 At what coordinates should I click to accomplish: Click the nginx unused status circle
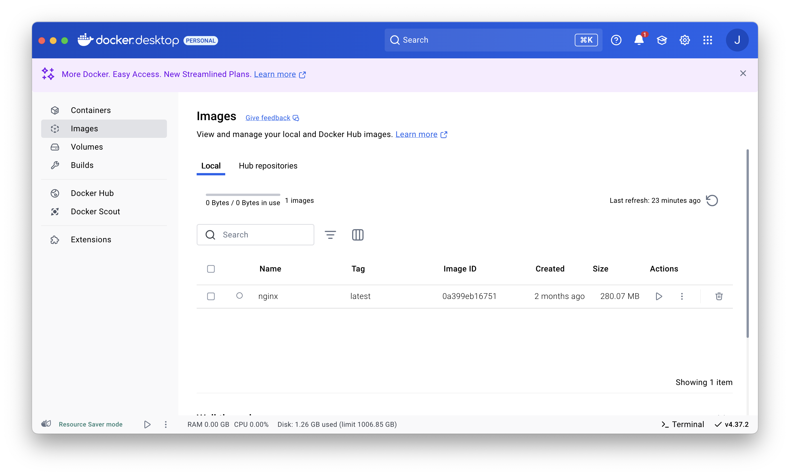[240, 296]
